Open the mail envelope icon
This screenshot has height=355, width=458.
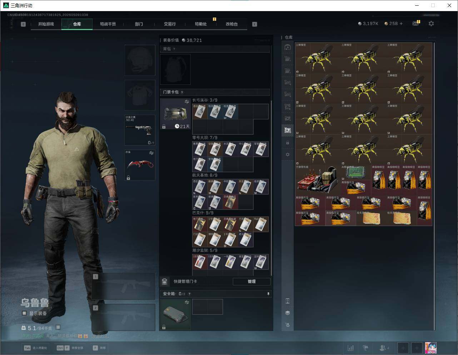[415, 24]
